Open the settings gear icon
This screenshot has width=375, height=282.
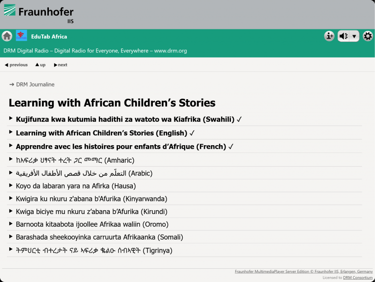(x=368, y=36)
